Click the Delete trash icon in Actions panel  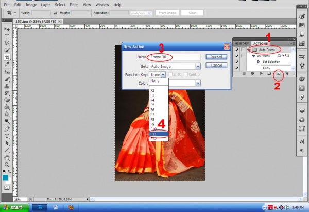286,74
